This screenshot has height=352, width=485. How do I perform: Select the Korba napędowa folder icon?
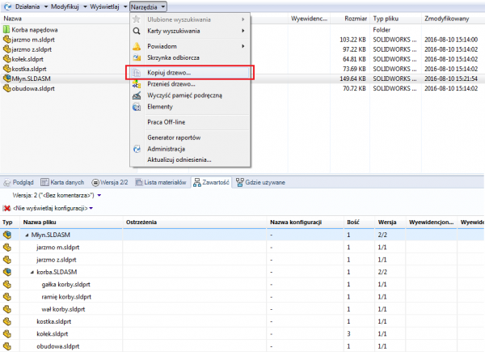(x=6, y=29)
